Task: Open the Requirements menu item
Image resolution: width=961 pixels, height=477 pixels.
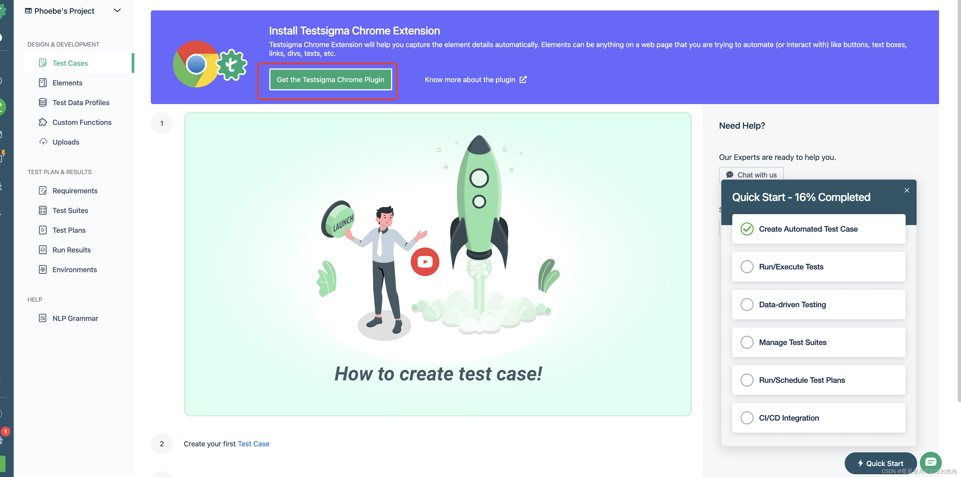Action: click(x=75, y=191)
